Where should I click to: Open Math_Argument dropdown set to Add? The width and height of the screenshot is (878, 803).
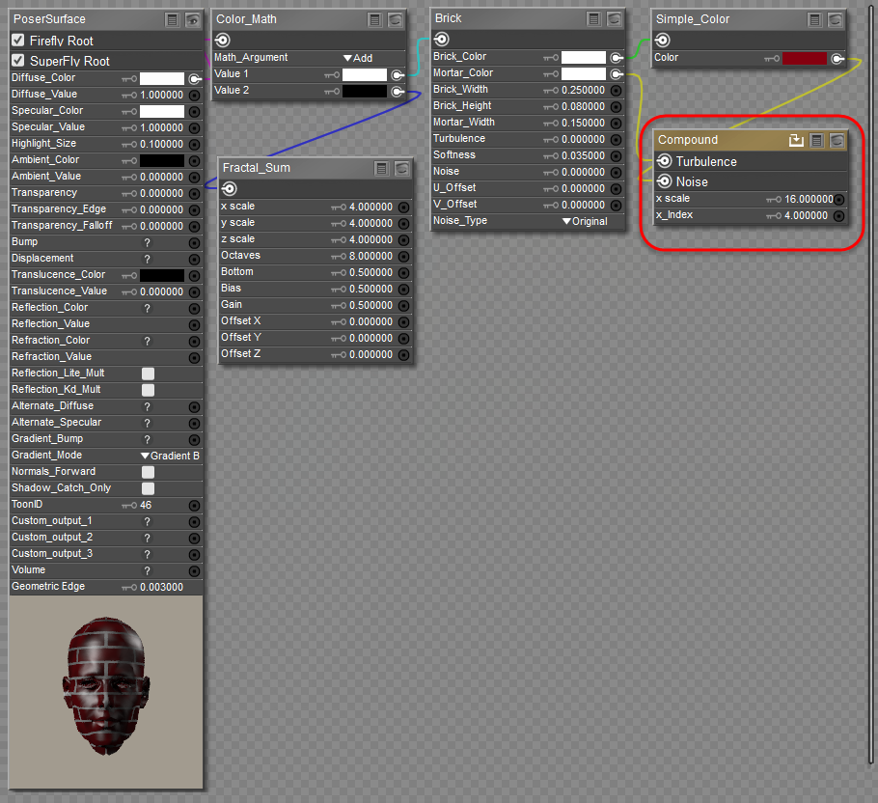(358, 58)
